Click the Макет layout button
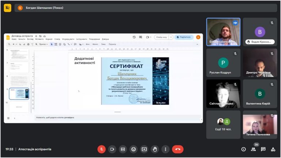Screen dimensions: 281x158 coord(95,44)
